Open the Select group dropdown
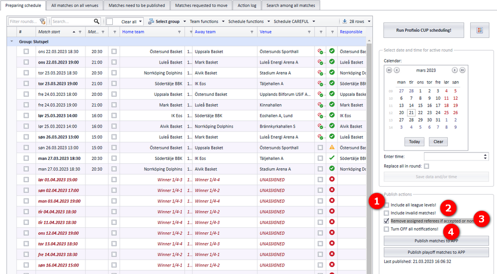The height and width of the screenshot is (274, 497). point(185,21)
